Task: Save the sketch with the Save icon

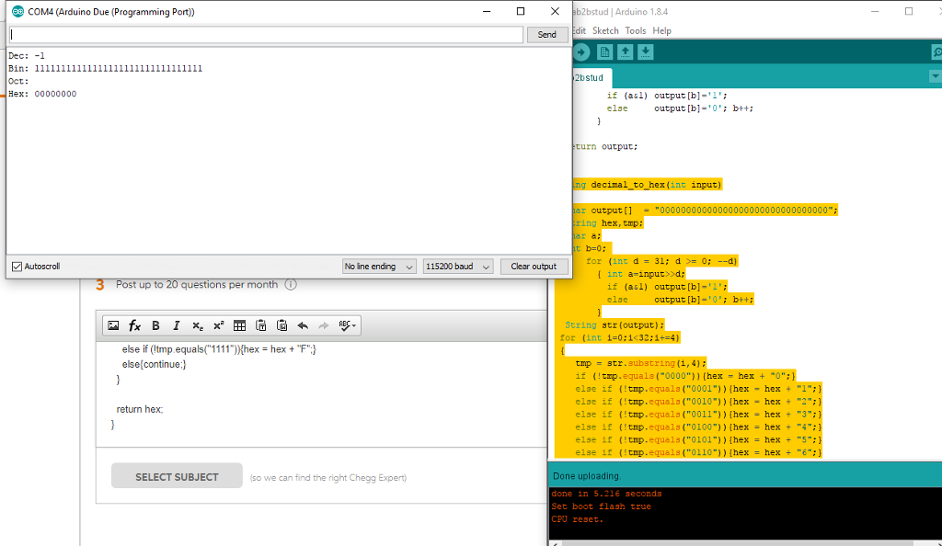Action: (x=646, y=52)
